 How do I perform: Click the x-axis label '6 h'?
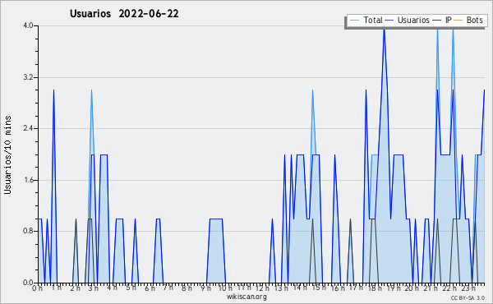point(150,288)
